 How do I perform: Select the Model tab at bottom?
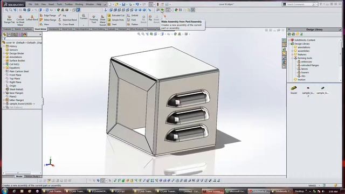[x=19, y=176]
